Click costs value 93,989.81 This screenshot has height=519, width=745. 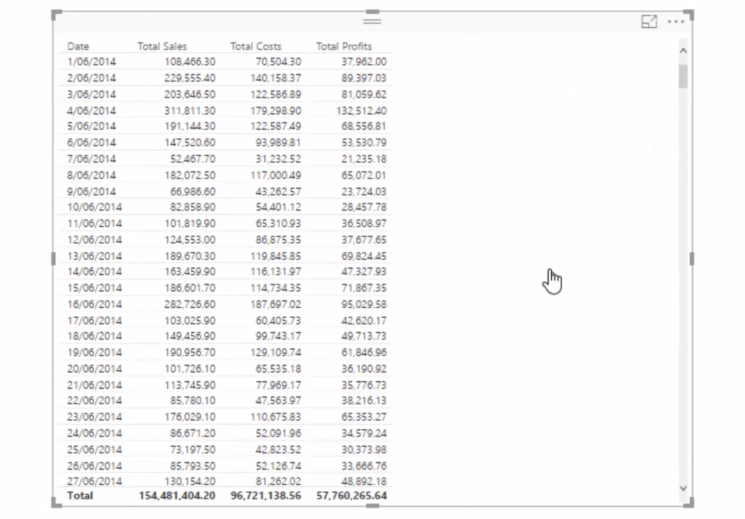[x=278, y=142]
